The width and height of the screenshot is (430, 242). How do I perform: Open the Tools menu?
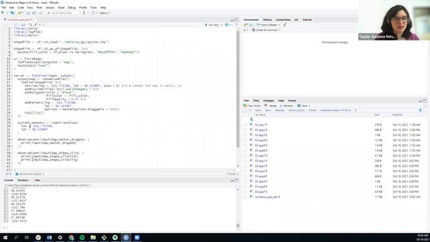93,7
